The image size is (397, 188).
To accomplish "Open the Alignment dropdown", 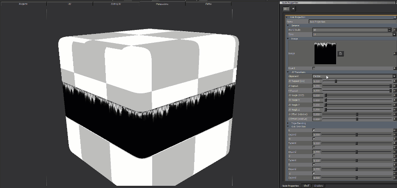I will coord(394,76).
